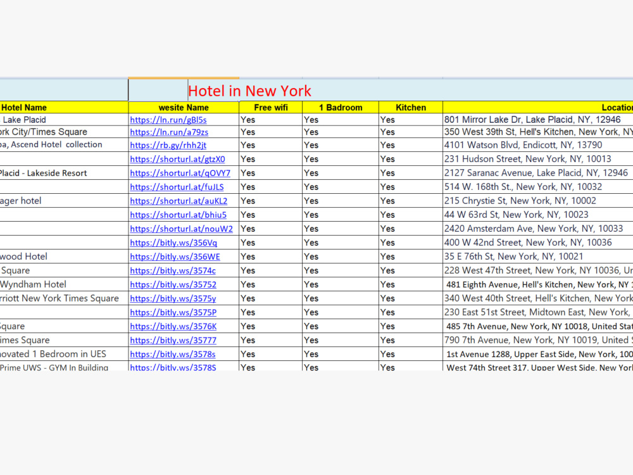Select the 350 West 39th St address cell
Screen dimensions: 633x475
(537, 132)
